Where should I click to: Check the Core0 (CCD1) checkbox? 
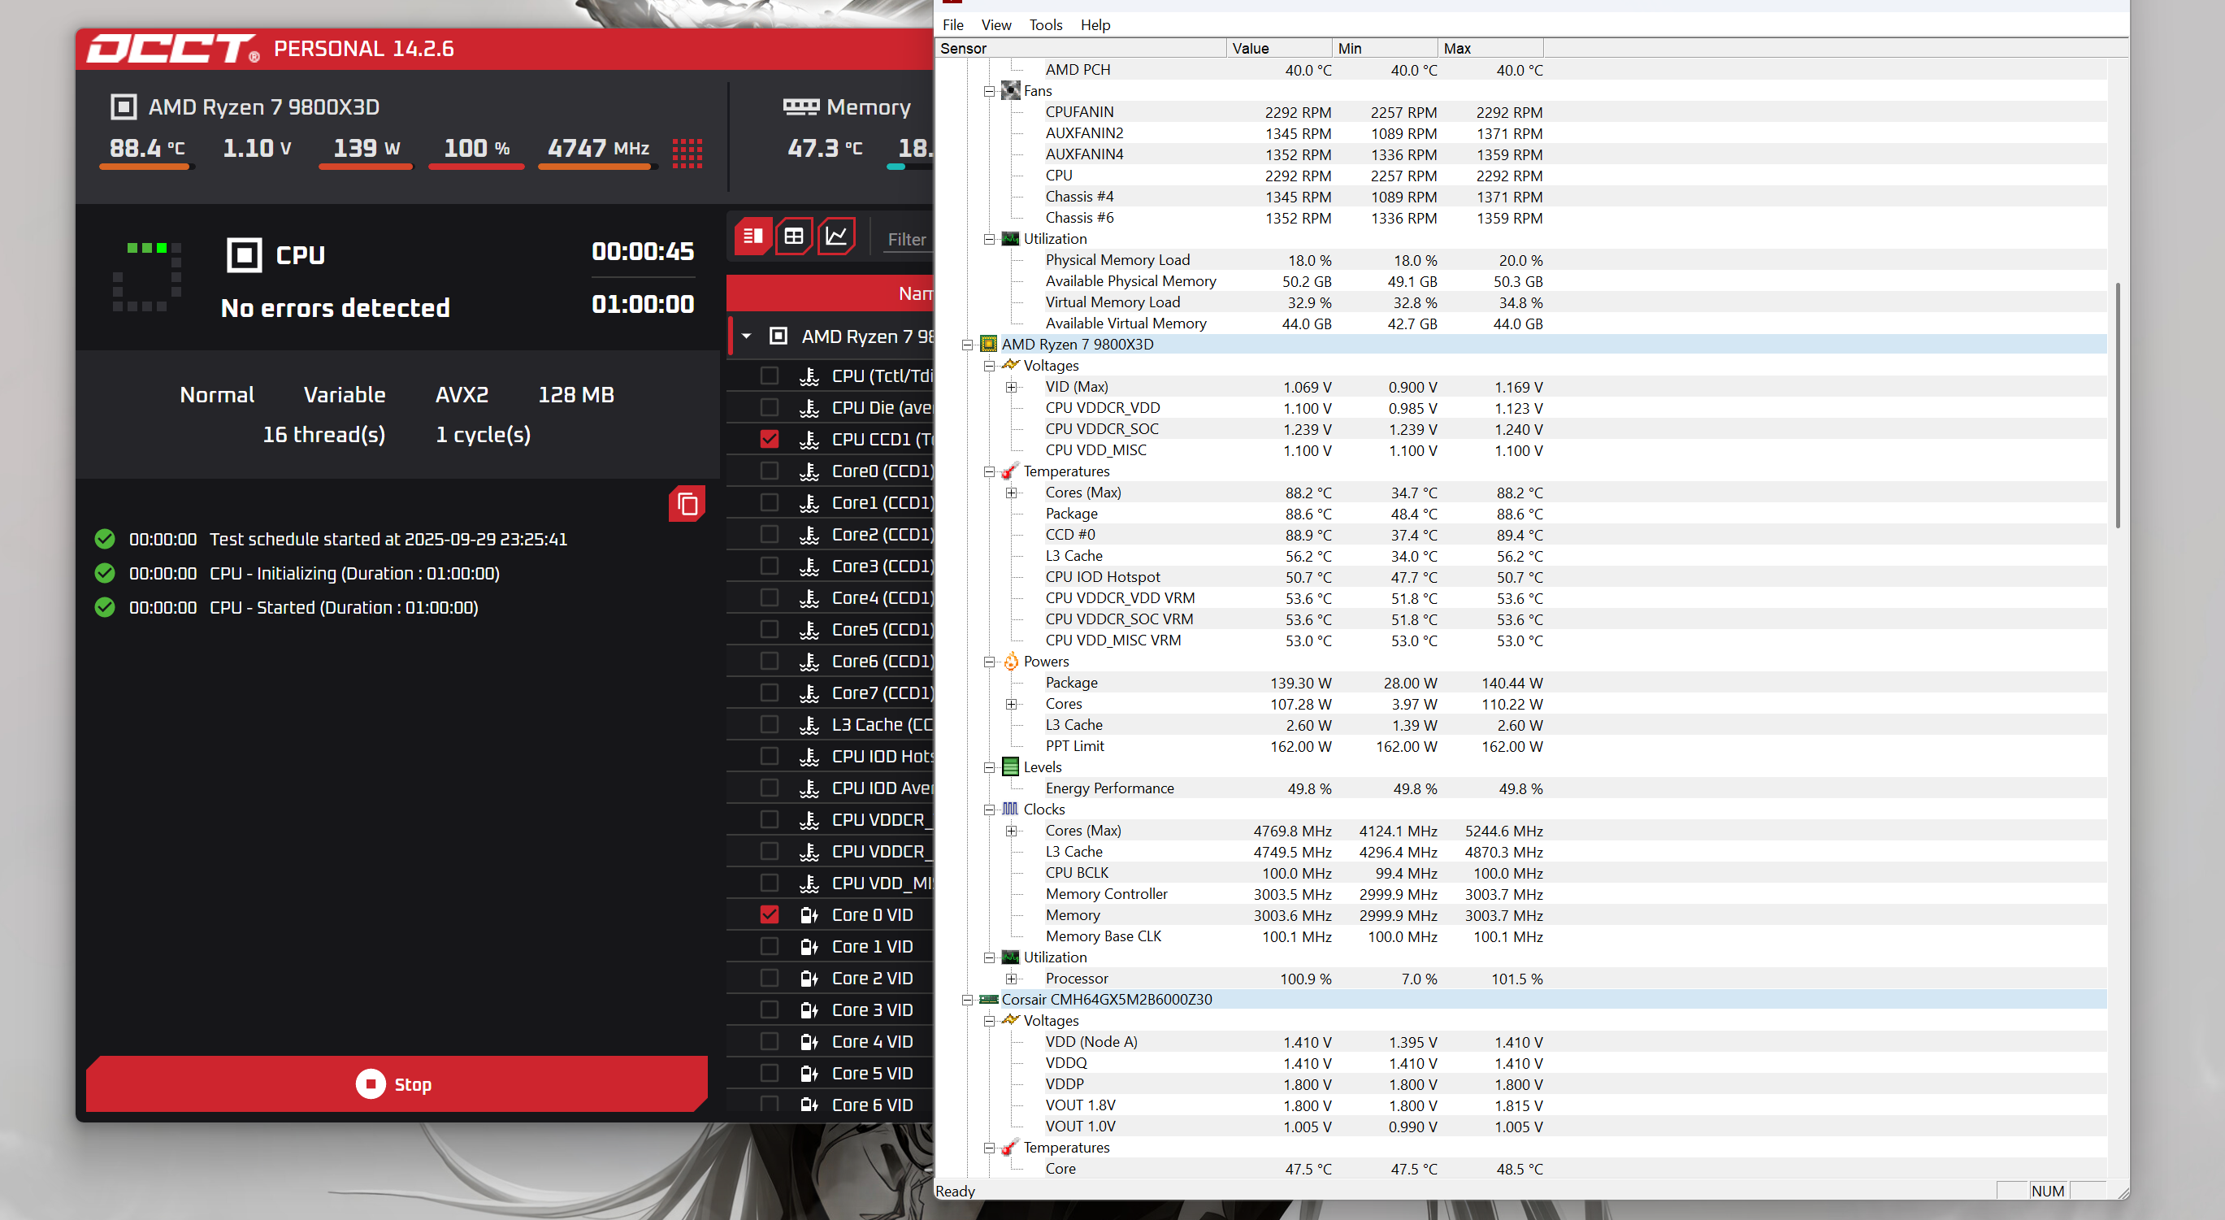pos(769,471)
